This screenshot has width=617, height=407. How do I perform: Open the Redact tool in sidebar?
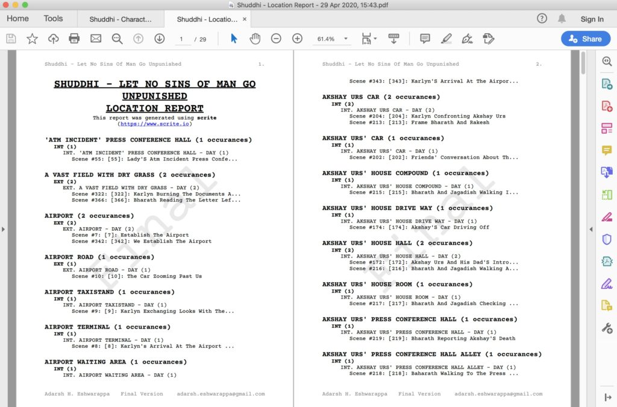pos(607,217)
